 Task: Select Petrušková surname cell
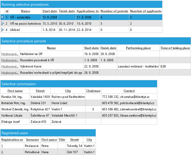pos(32,152)
